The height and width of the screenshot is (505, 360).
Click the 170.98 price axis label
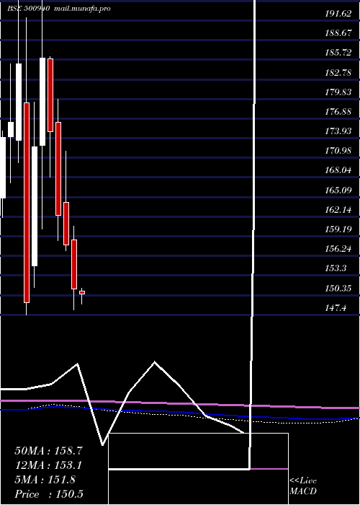338,151
